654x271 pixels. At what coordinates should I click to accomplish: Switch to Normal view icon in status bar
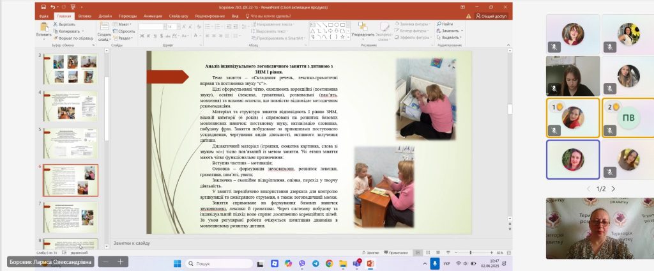(x=418, y=252)
